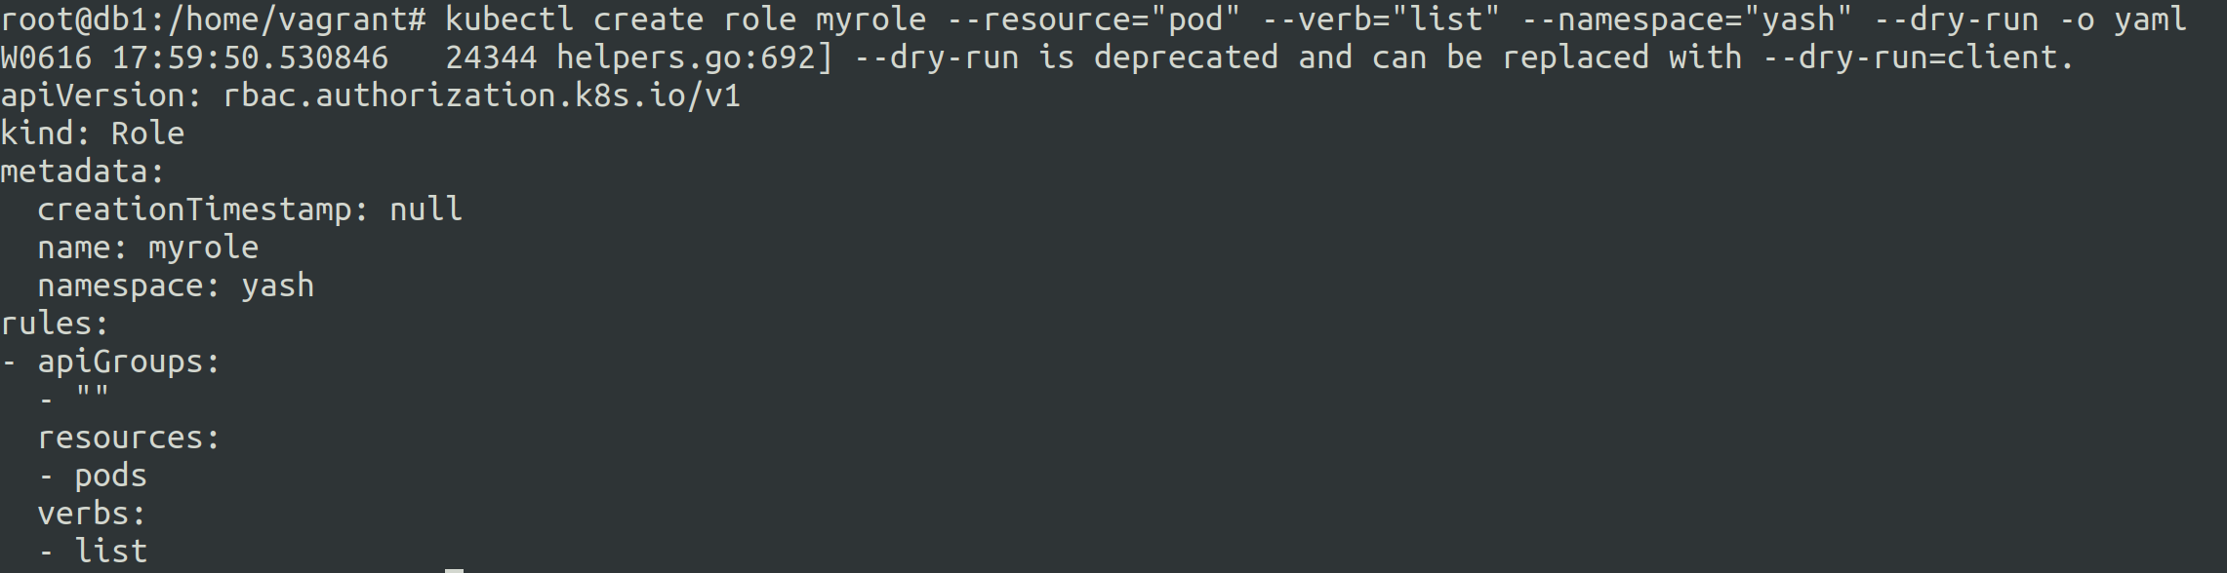Click the verbs: key
2227x573 pixels.
[92, 514]
